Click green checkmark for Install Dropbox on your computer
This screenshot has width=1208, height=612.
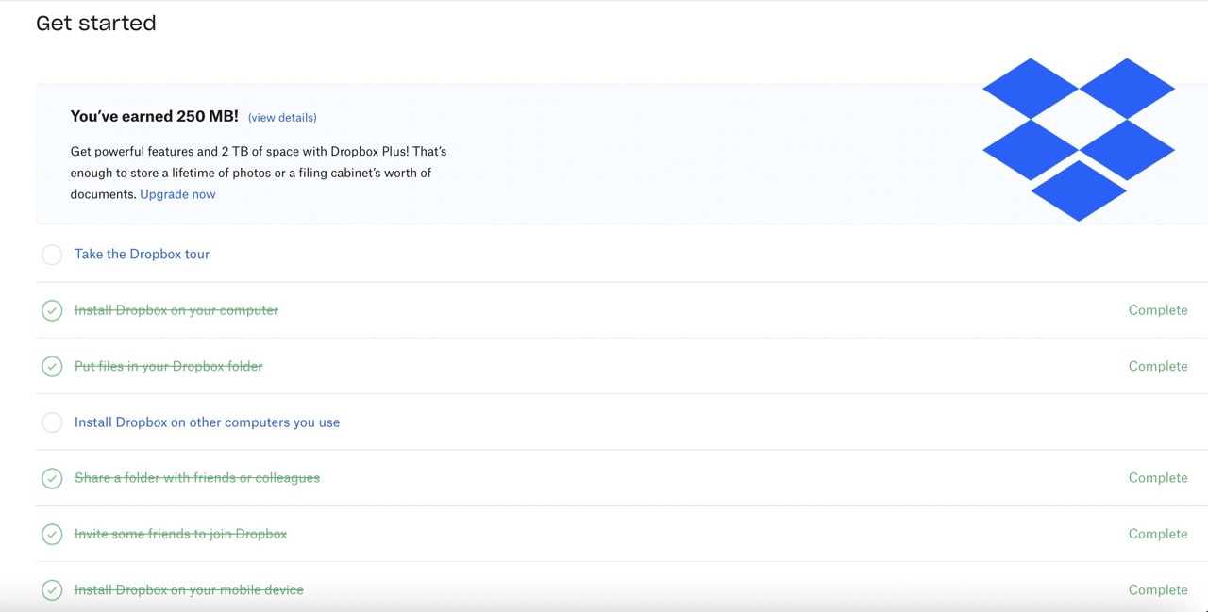(x=52, y=310)
